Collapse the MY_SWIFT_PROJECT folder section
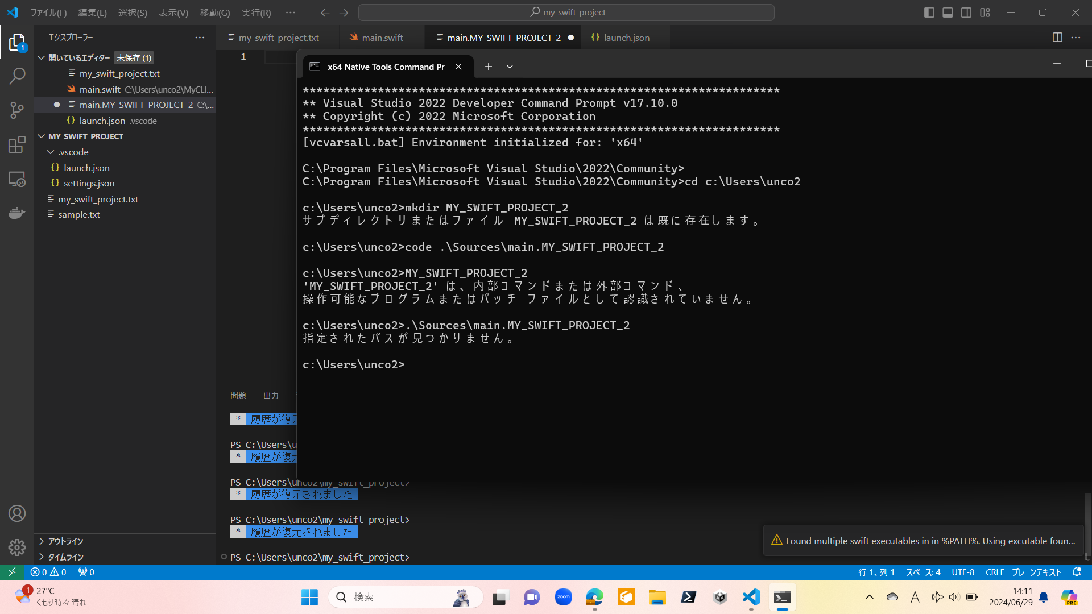This screenshot has width=1092, height=614. pyautogui.click(x=42, y=136)
